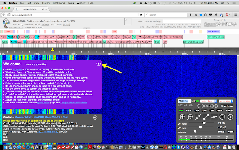This screenshot has height=150, width=239.
Task: Collapse the Contacts status panel arrow
Action: click(x=95, y=118)
